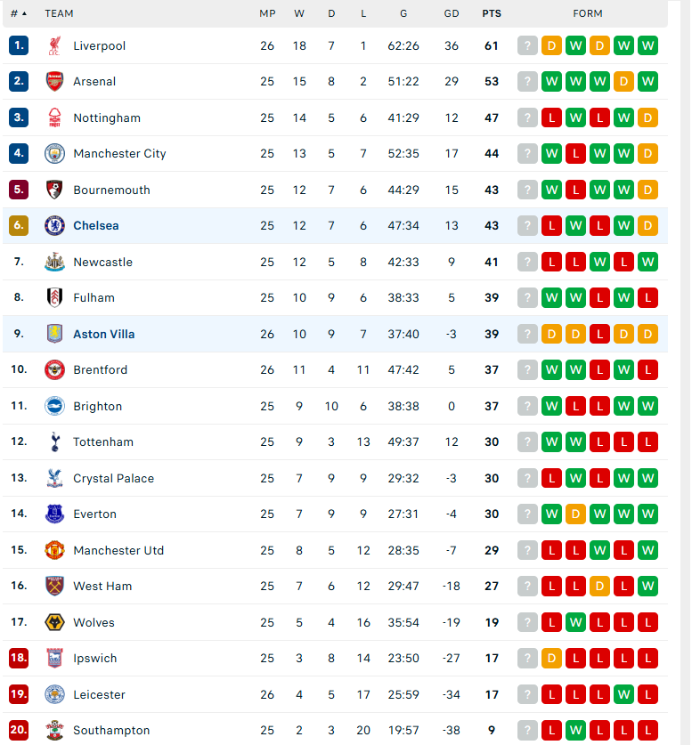Open the Aston Villa team link
The width and height of the screenshot is (692, 745).
(103, 334)
